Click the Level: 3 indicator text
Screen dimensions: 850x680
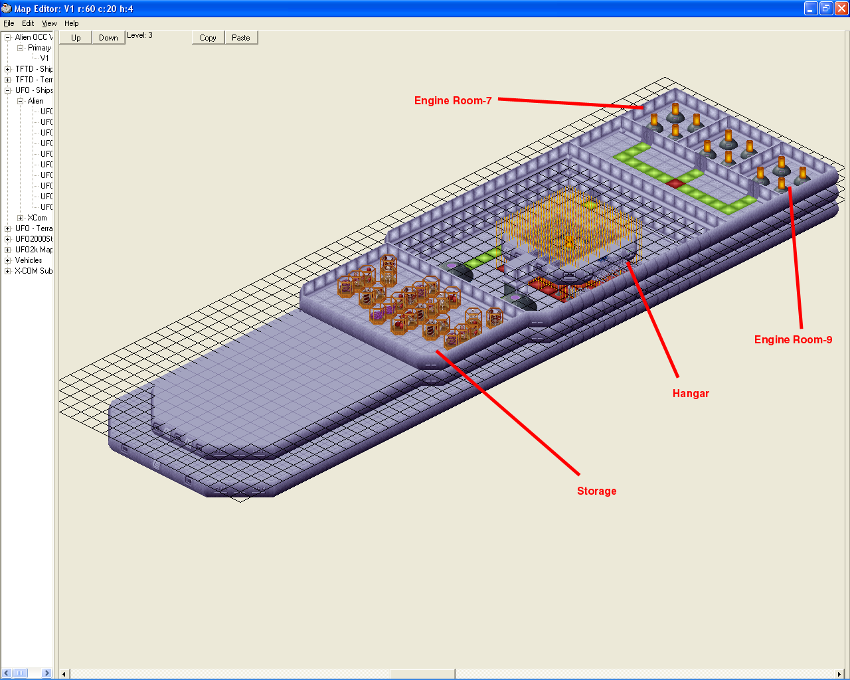[139, 35]
